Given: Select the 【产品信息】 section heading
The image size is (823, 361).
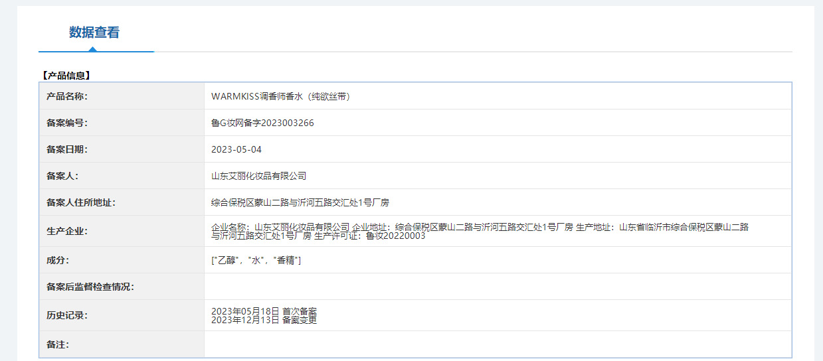Looking at the screenshot, I should pos(66,76).
